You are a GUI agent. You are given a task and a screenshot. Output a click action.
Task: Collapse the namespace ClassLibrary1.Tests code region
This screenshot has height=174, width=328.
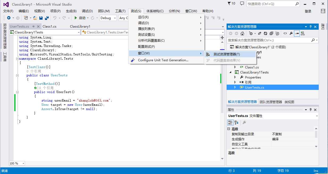18,59
